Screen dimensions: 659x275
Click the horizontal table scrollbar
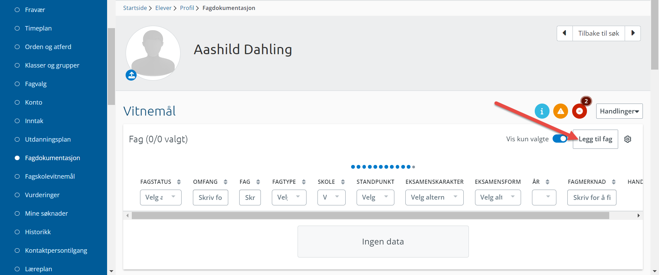click(370, 215)
